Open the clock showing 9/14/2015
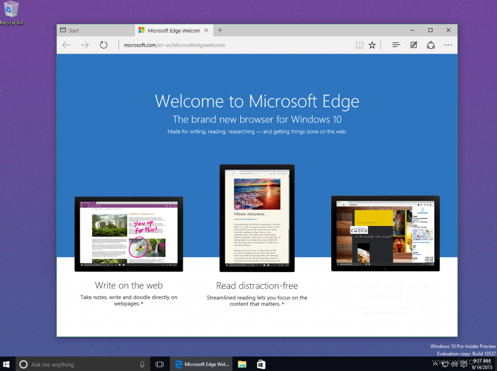The width and height of the screenshot is (497, 371). 482,364
